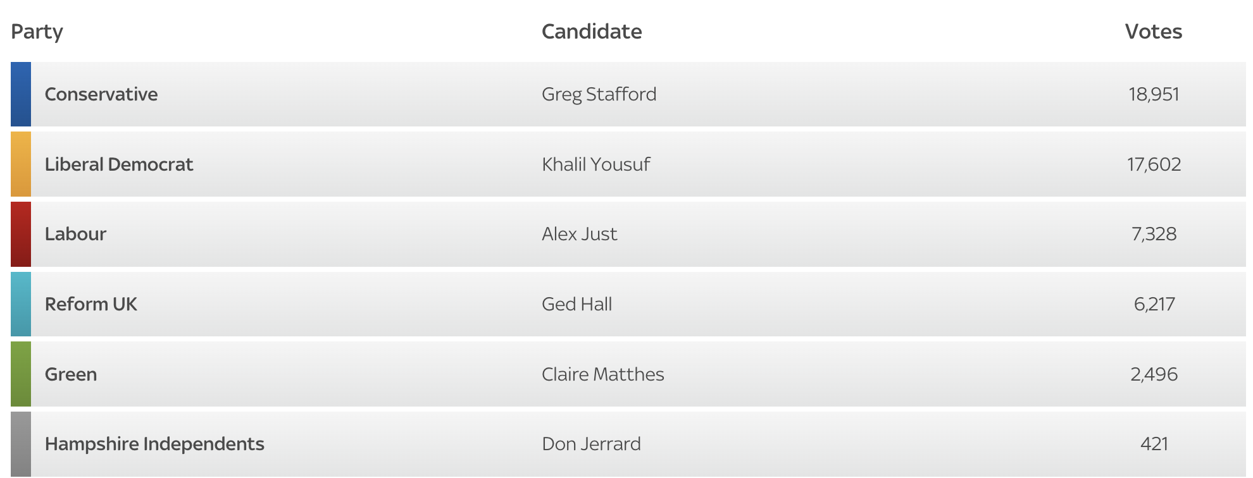Click candidate Claire Matthes
Viewport: 1253px width, 478px height.
[x=602, y=374]
